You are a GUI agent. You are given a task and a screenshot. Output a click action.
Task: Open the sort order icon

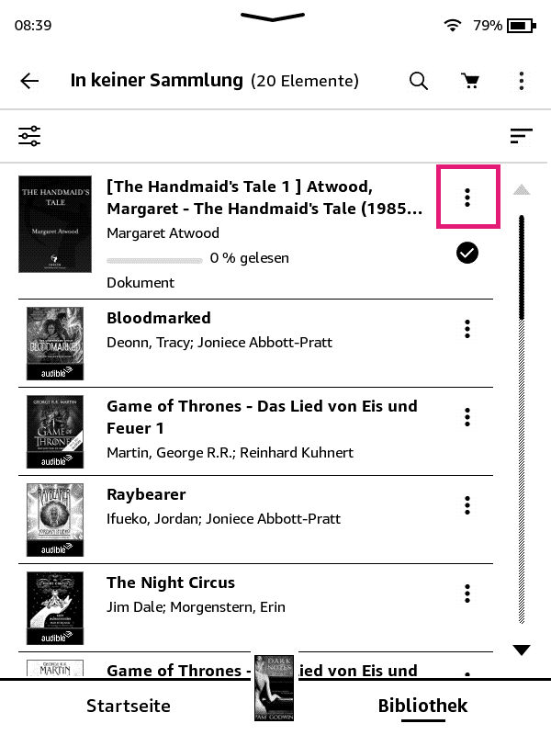point(521,137)
